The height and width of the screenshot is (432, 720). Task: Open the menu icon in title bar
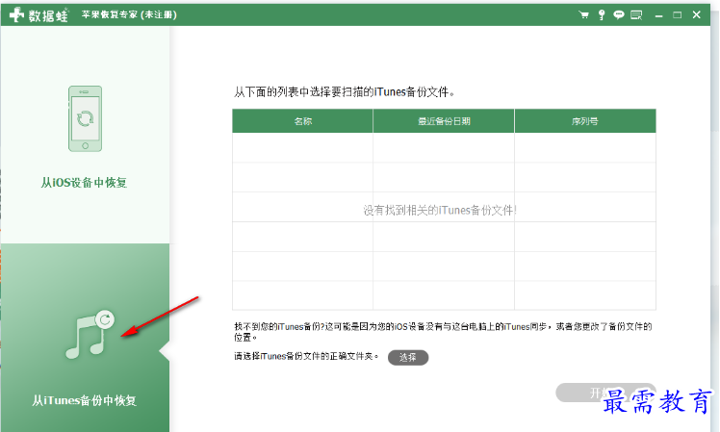pyautogui.click(x=636, y=15)
